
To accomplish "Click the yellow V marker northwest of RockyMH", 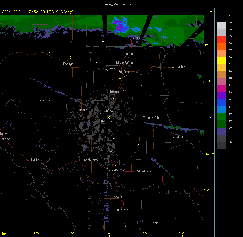I will point(49,52).
